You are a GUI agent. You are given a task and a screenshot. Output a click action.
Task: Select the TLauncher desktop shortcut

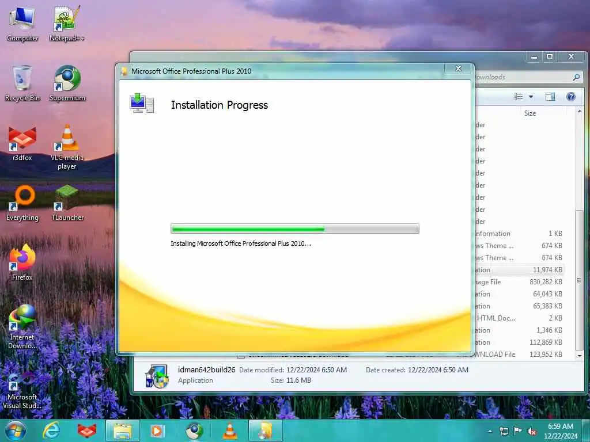pyautogui.click(x=67, y=203)
